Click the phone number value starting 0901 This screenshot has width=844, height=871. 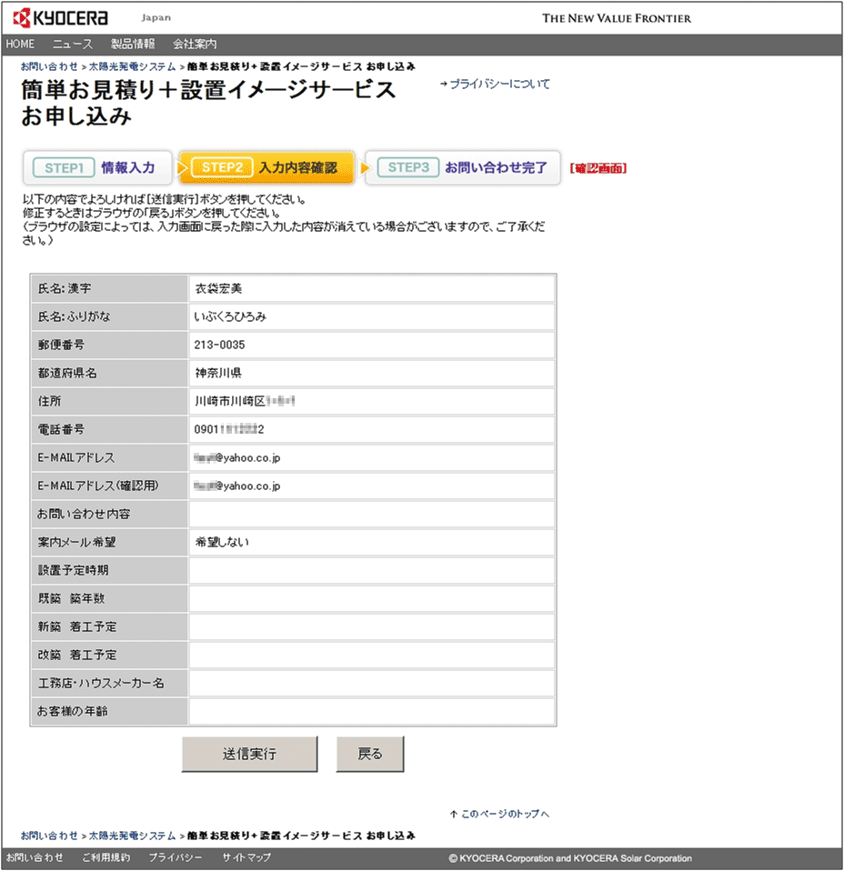point(229,429)
